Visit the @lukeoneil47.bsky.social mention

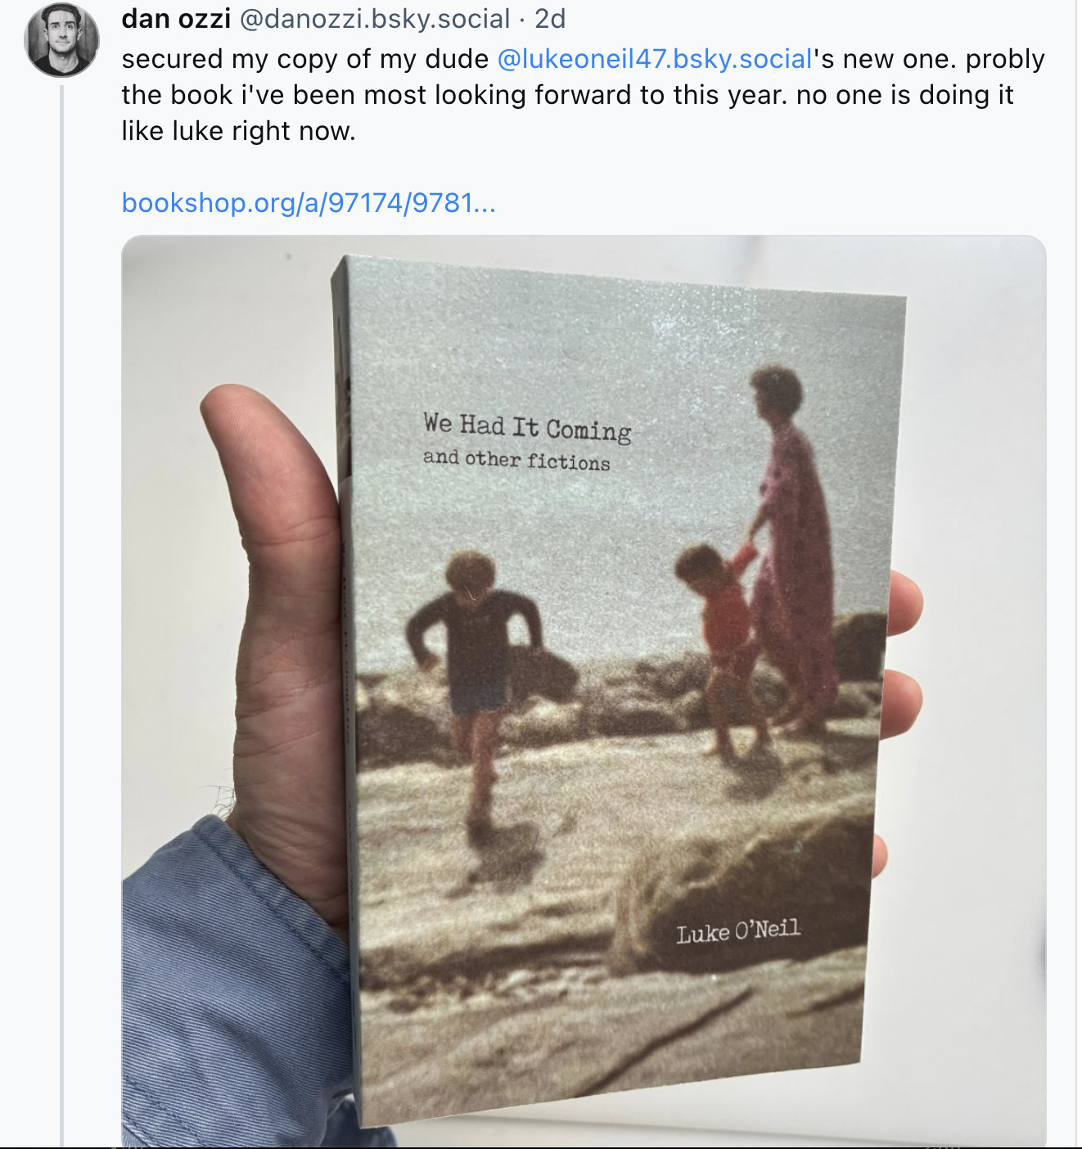[x=655, y=59]
